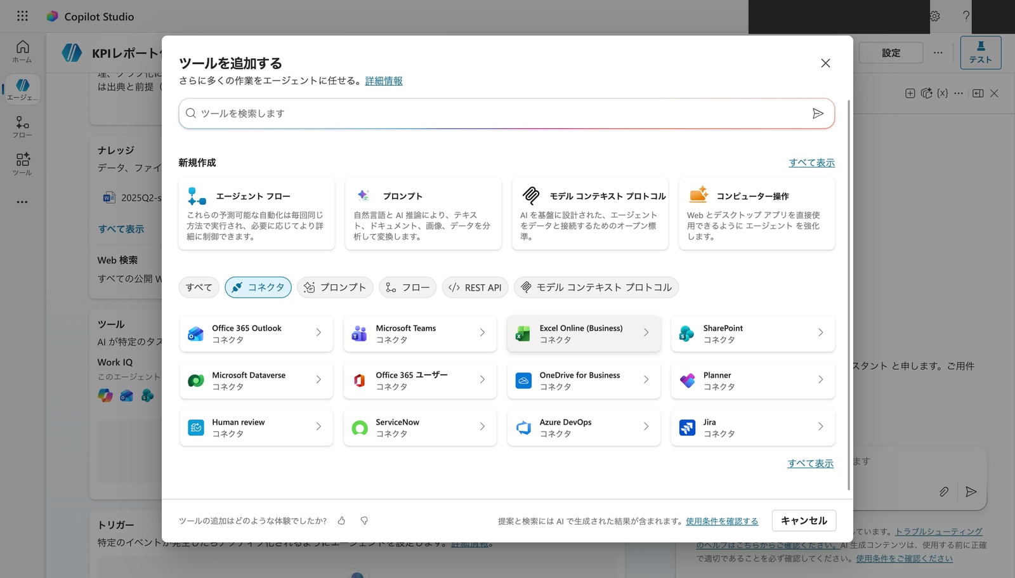1015x578 pixels.
Task: Select the フロー filter tab
Action: [x=408, y=287]
